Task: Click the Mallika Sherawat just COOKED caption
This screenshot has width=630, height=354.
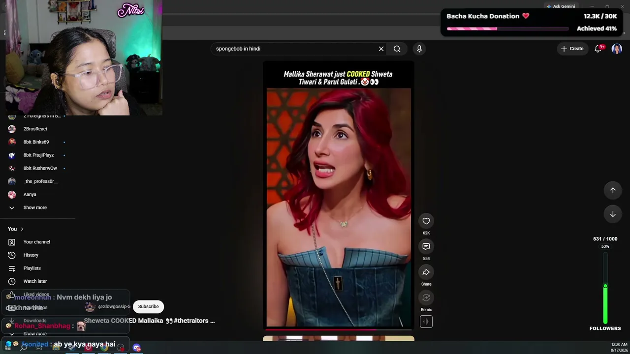Action: [338, 78]
